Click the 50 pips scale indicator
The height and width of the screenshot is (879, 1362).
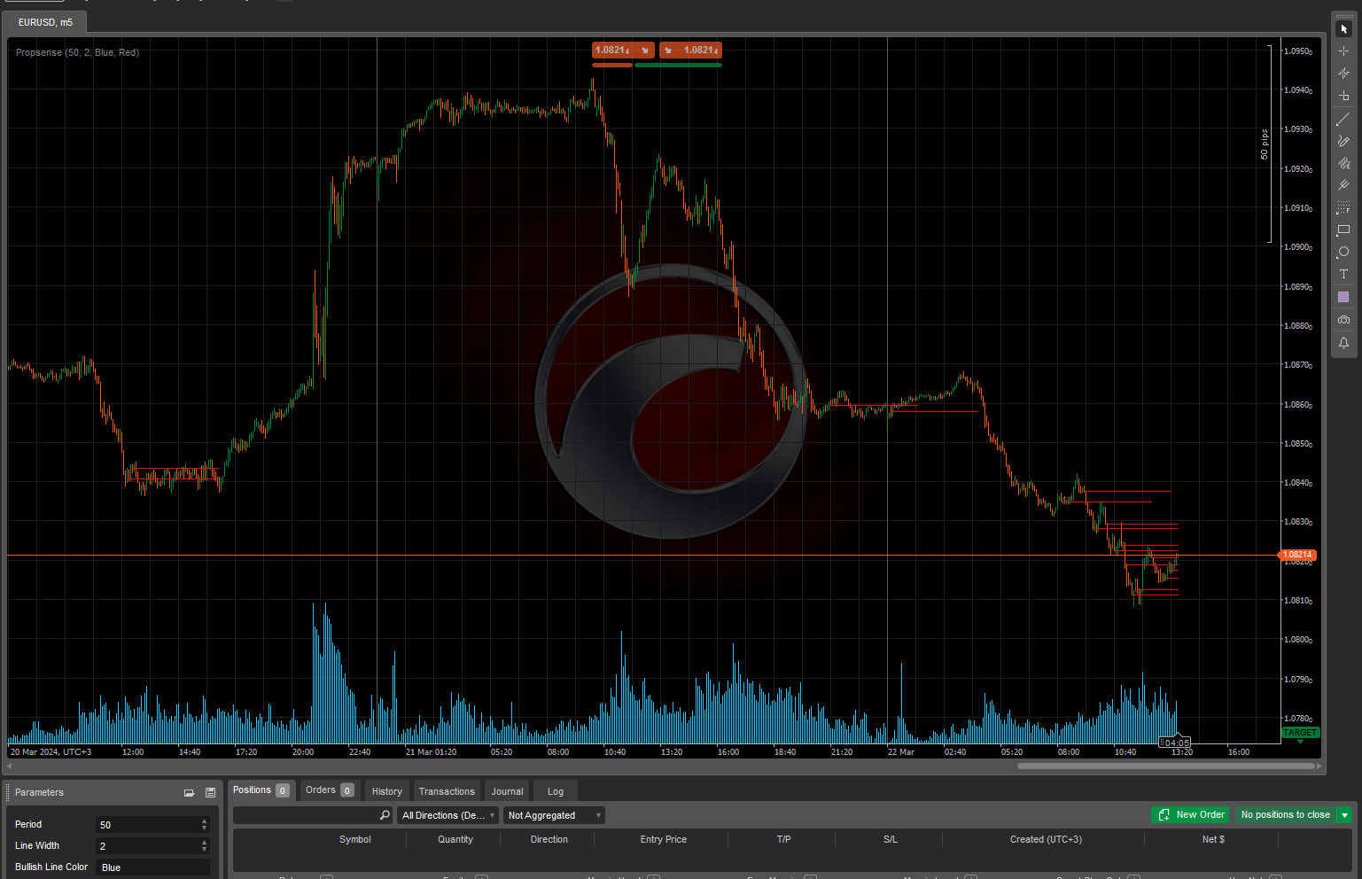click(1265, 144)
